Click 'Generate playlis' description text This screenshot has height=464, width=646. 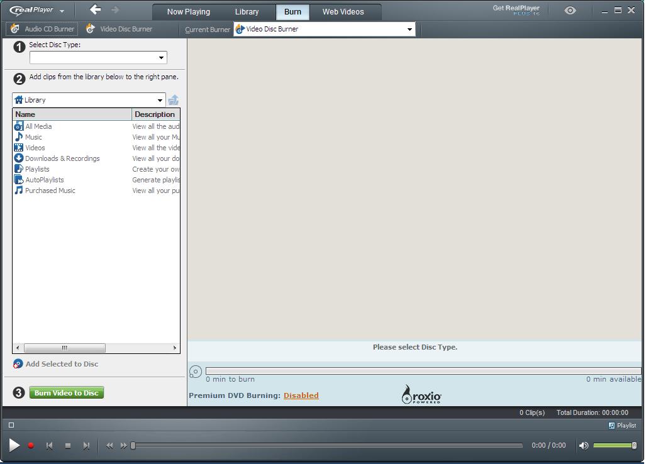(156, 180)
